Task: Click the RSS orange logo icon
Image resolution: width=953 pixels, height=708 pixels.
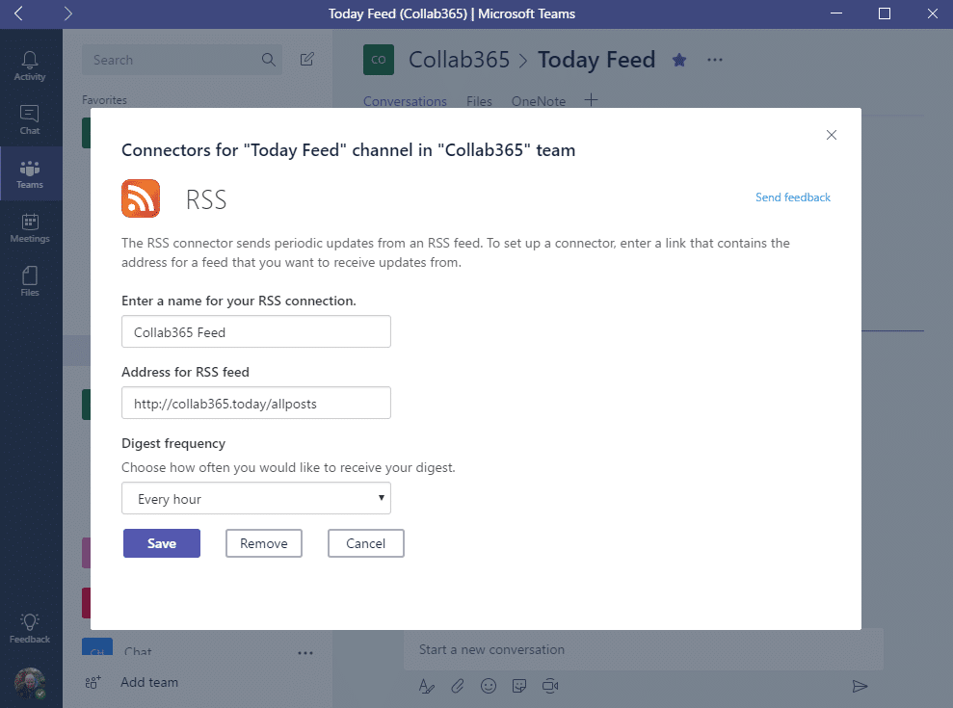Action: point(141,198)
